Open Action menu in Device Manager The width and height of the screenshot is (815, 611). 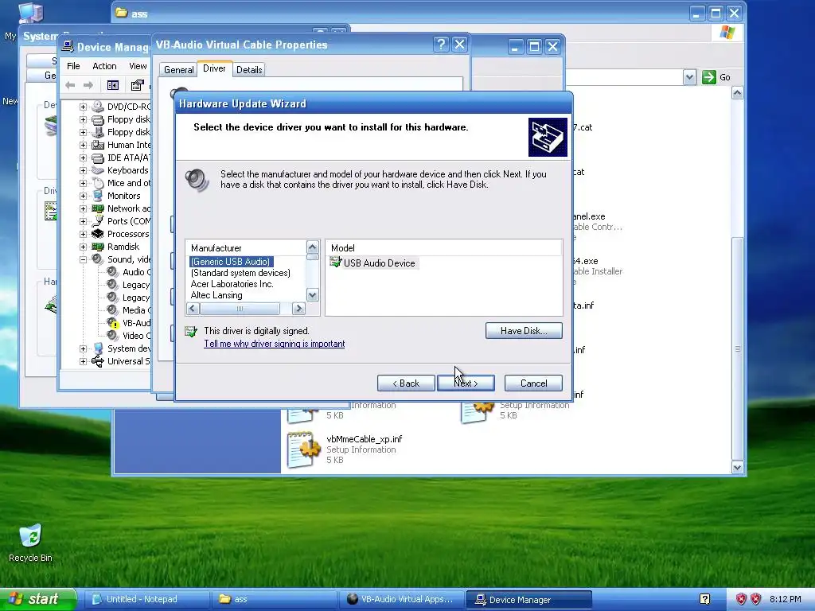104,66
